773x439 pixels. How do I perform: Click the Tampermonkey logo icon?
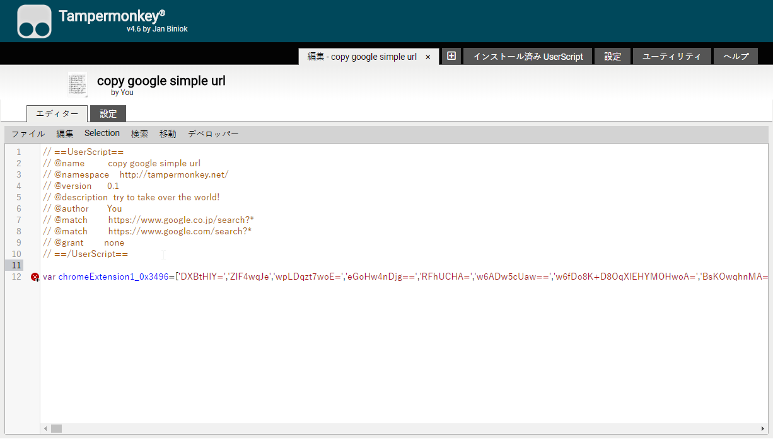pyautogui.click(x=34, y=21)
